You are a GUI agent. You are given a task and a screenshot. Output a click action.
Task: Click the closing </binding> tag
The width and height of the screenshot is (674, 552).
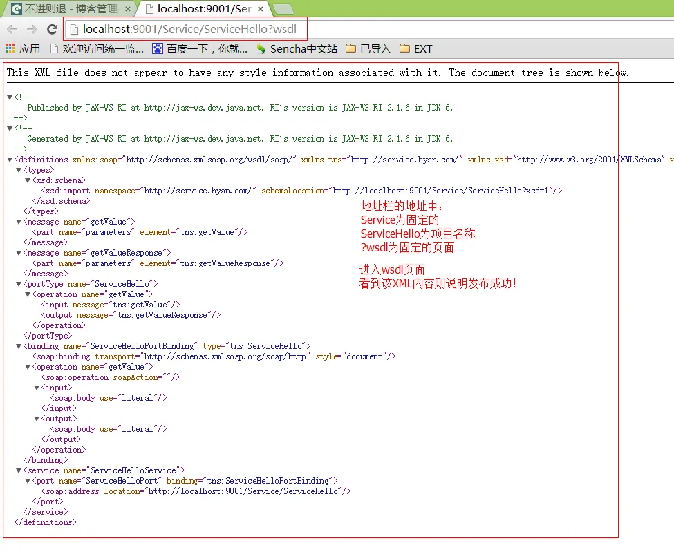point(46,460)
